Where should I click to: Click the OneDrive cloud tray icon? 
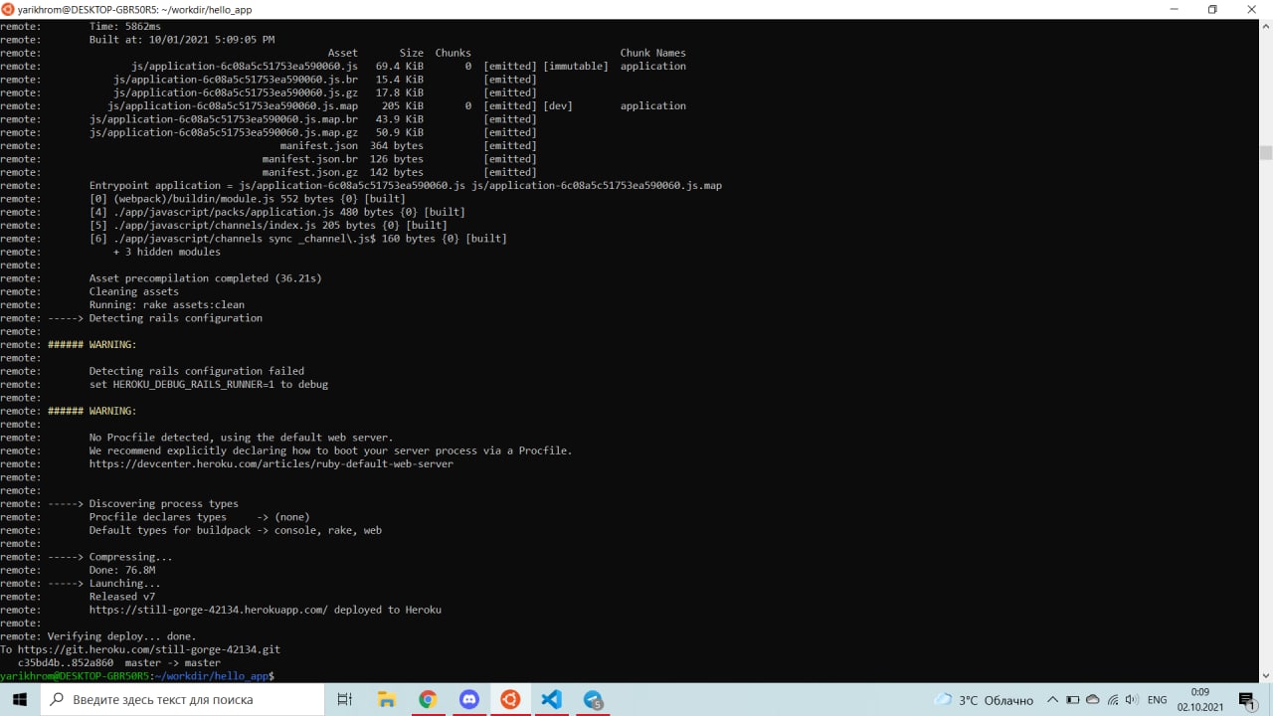point(1092,700)
